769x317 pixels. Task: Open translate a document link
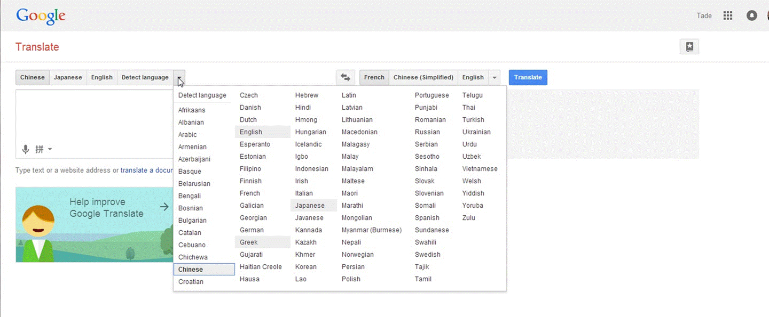click(147, 170)
